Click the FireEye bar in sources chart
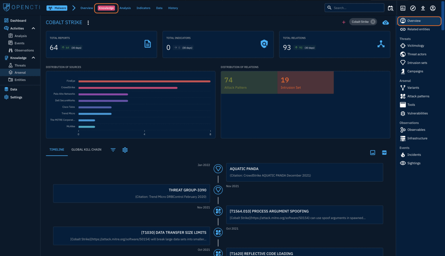The width and height of the screenshot is (445, 256). click(144, 81)
